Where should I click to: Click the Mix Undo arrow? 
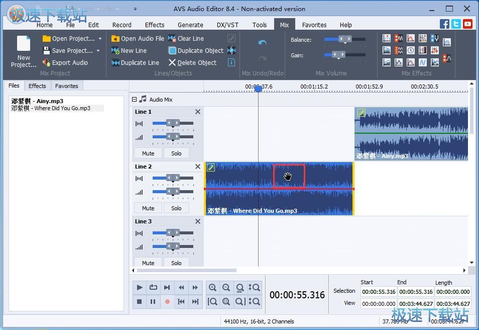(x=263, y=43)
